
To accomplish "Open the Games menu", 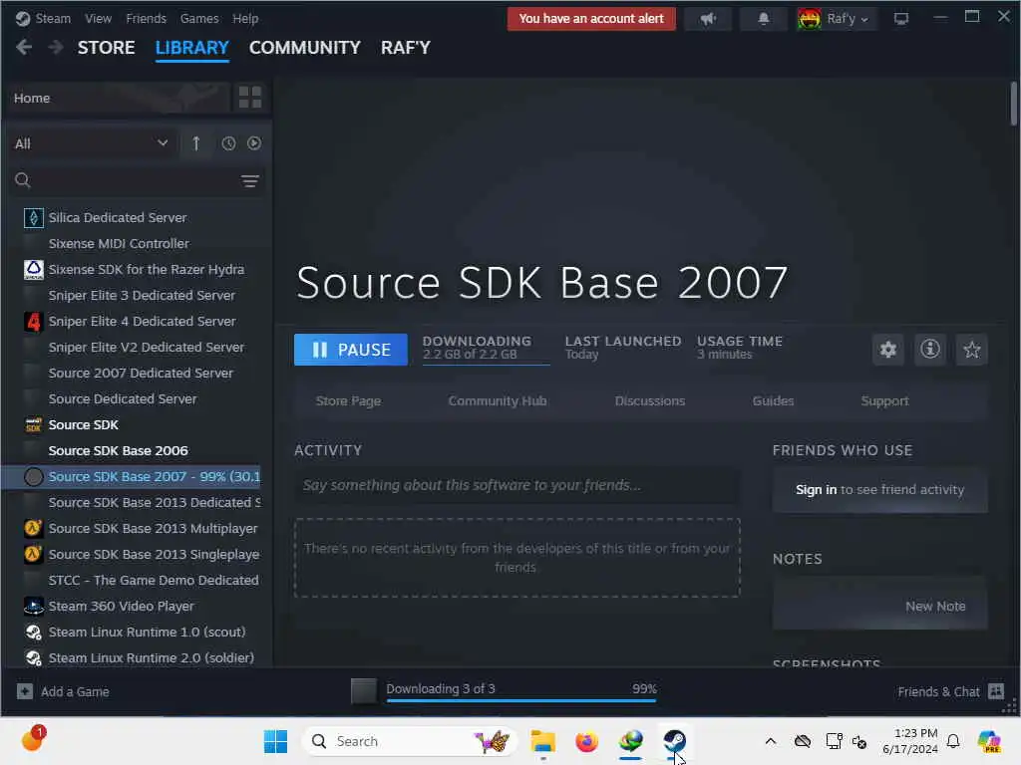I will (199, 18).
